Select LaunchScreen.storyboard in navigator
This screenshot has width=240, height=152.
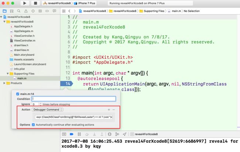click(30, 64)
